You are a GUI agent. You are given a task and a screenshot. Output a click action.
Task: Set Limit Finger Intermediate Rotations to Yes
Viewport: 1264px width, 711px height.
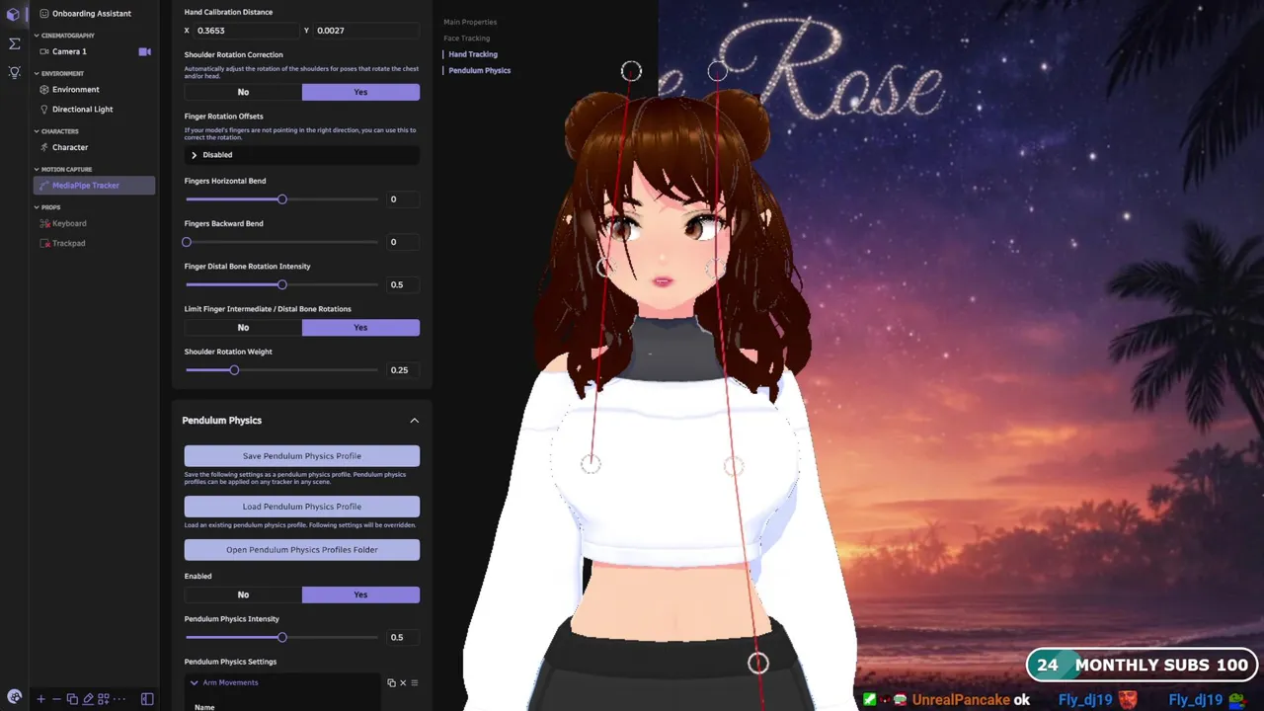(360, 327)
